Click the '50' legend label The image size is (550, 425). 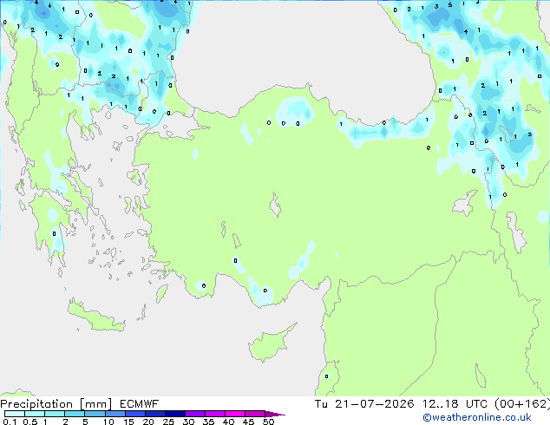click(268, 422)
